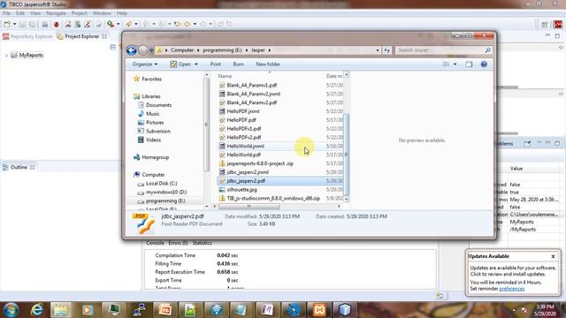Expand the Jasper breadcrumb arrow
The width and height of the screenshot is (566, 318).
269,50
